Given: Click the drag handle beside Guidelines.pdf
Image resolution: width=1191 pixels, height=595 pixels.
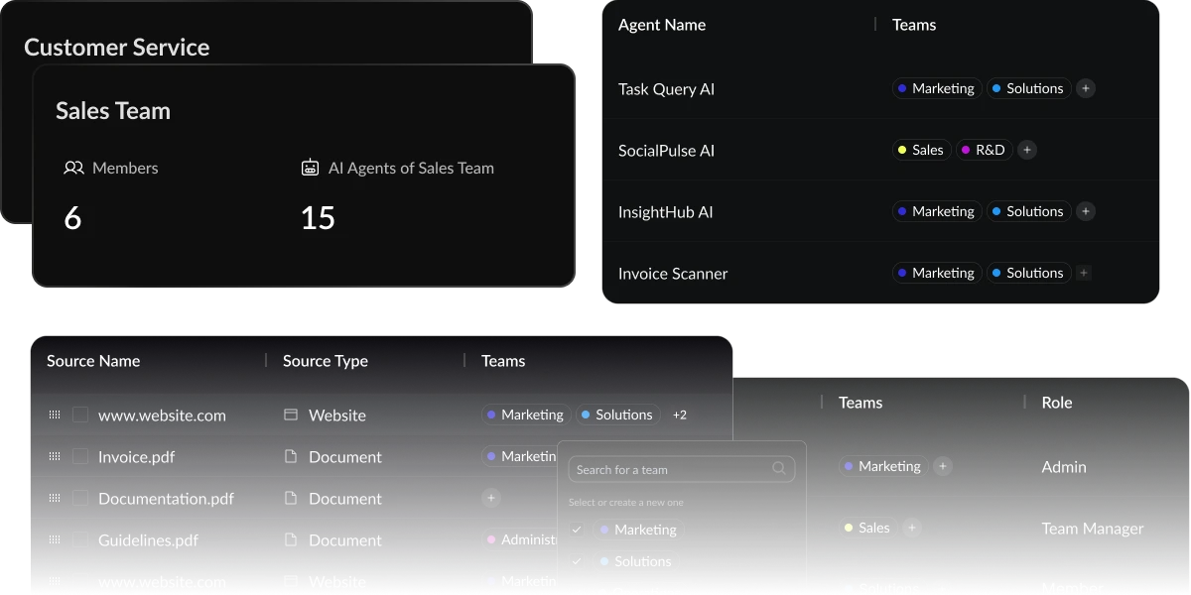Looking at the screenshot, I should [55, 539].
